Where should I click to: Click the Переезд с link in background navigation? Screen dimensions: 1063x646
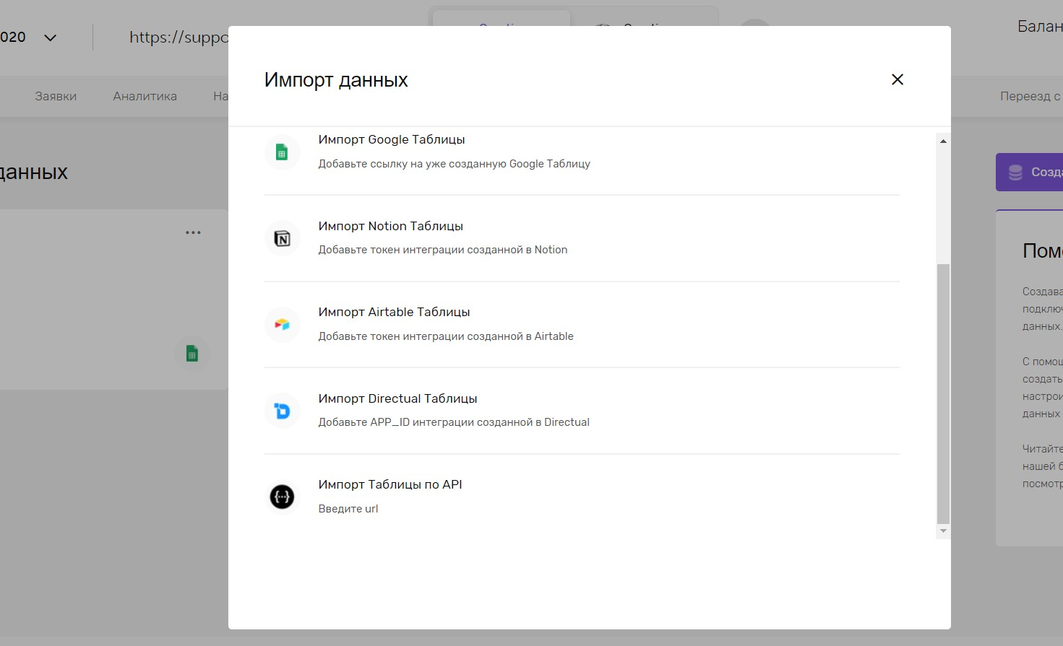click(x=1030, y=96)
